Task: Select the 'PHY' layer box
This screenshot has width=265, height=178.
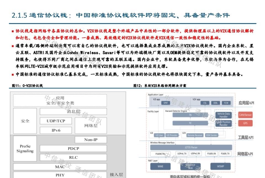Action: pyautogui.click(x=60, y=175)
